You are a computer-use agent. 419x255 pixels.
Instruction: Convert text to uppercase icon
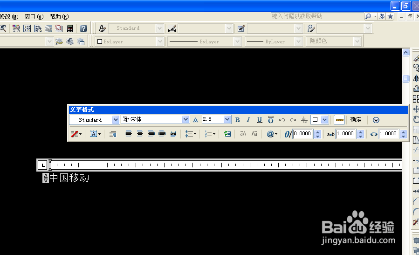243,134
